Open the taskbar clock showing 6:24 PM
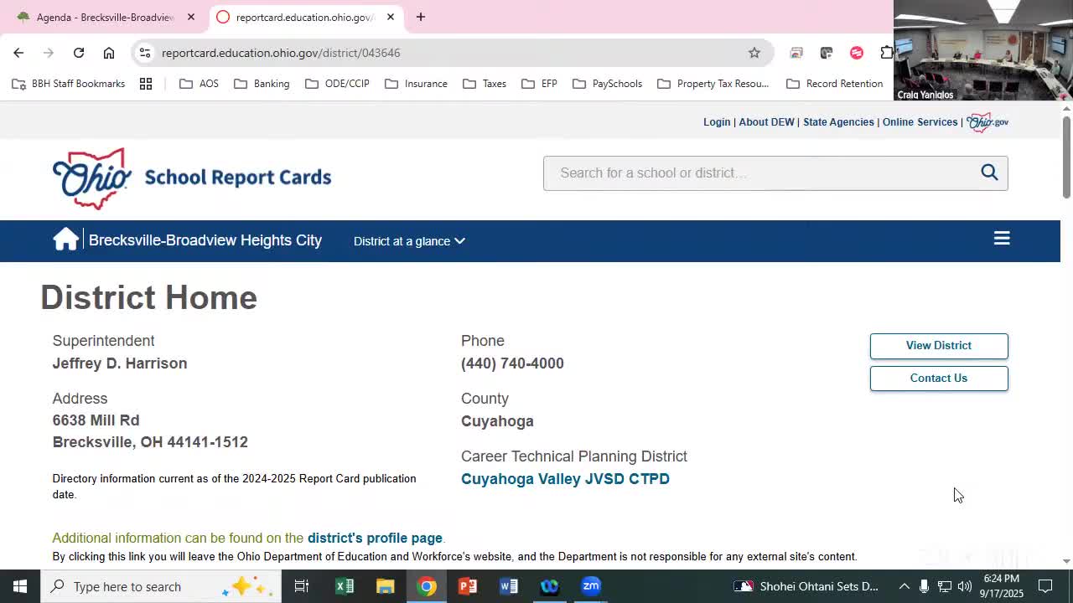 pos(1002,586)
